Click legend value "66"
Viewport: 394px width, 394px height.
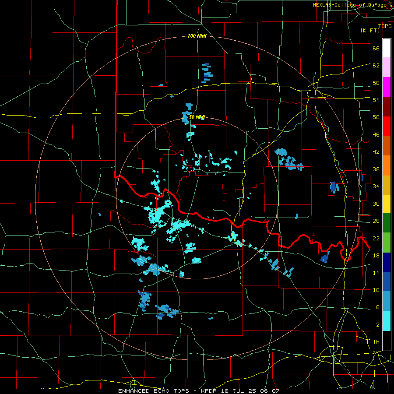376,48
